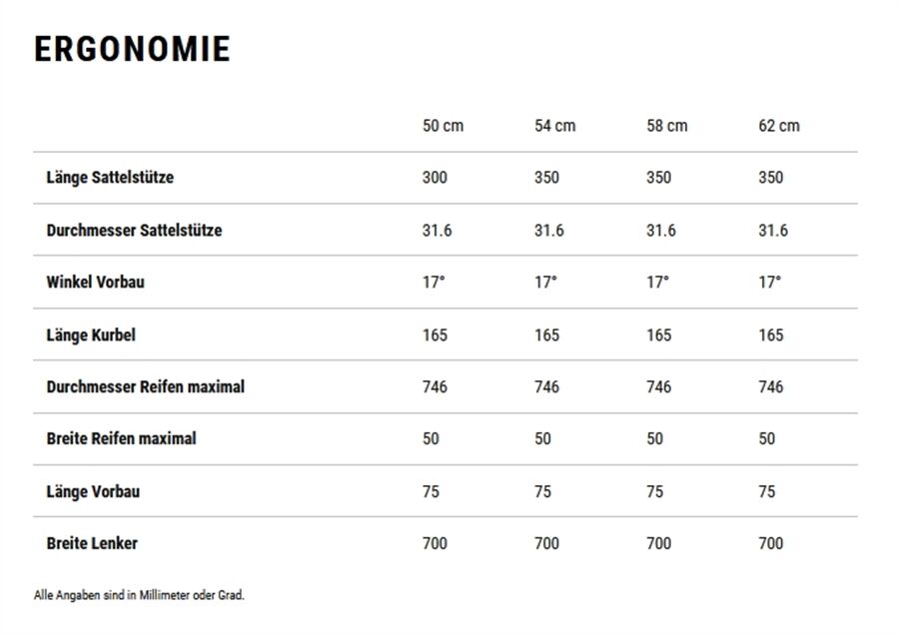
Task: Click the 746 value under 50 cm
Action: [435, 387]
